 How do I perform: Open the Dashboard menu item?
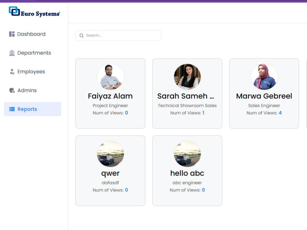click(33, 34)
